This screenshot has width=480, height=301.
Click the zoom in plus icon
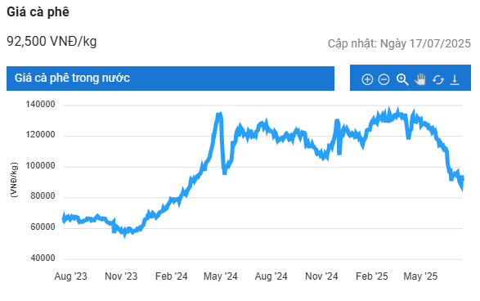pyautogui.click(x=367, y=79)
